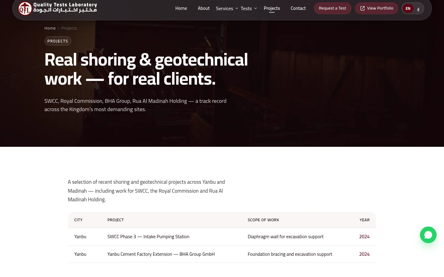Screen dimensions: 444x277
Task: Click the Projects breadcrumb item
Action: 69,28
